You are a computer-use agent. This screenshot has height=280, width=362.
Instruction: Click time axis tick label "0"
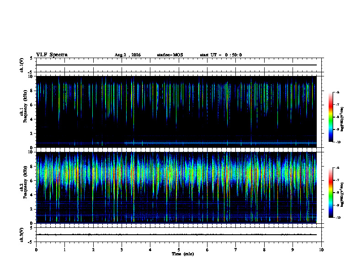click(36, 250)
